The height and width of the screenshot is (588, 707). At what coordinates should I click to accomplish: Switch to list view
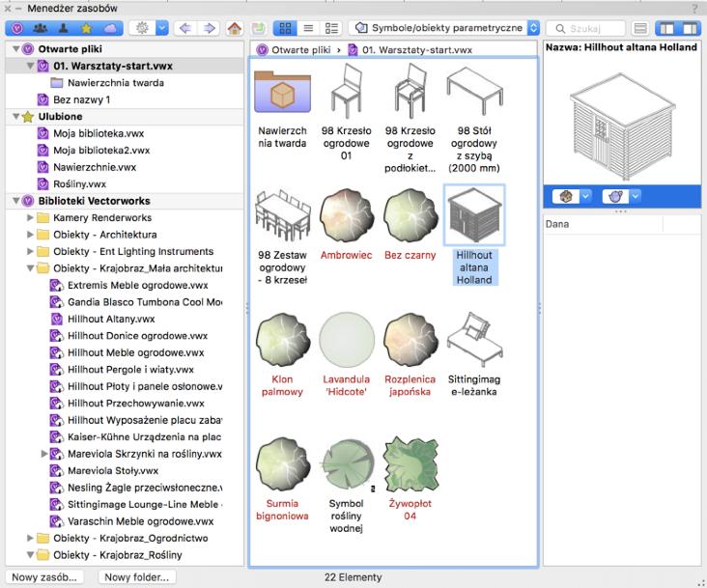pos(308,28)
